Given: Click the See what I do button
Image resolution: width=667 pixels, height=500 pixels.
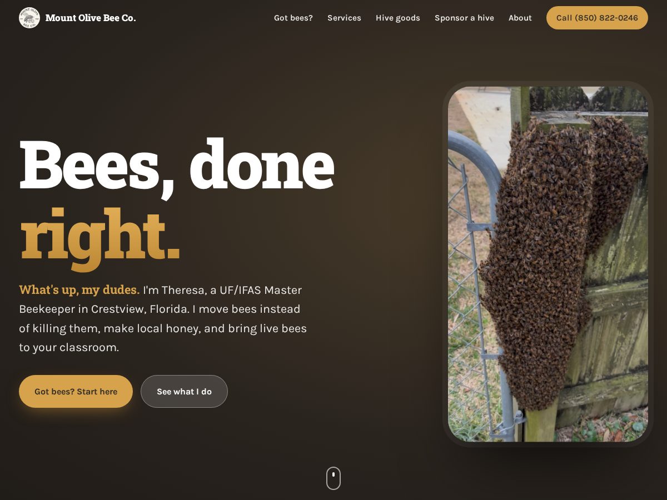Looking at the screenshot, I should pyautogui.click(x=184, y=392).
